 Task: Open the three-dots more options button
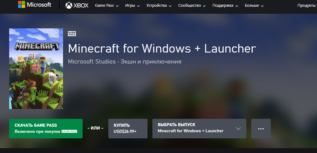pyautogui.click(x=261, y=129)
